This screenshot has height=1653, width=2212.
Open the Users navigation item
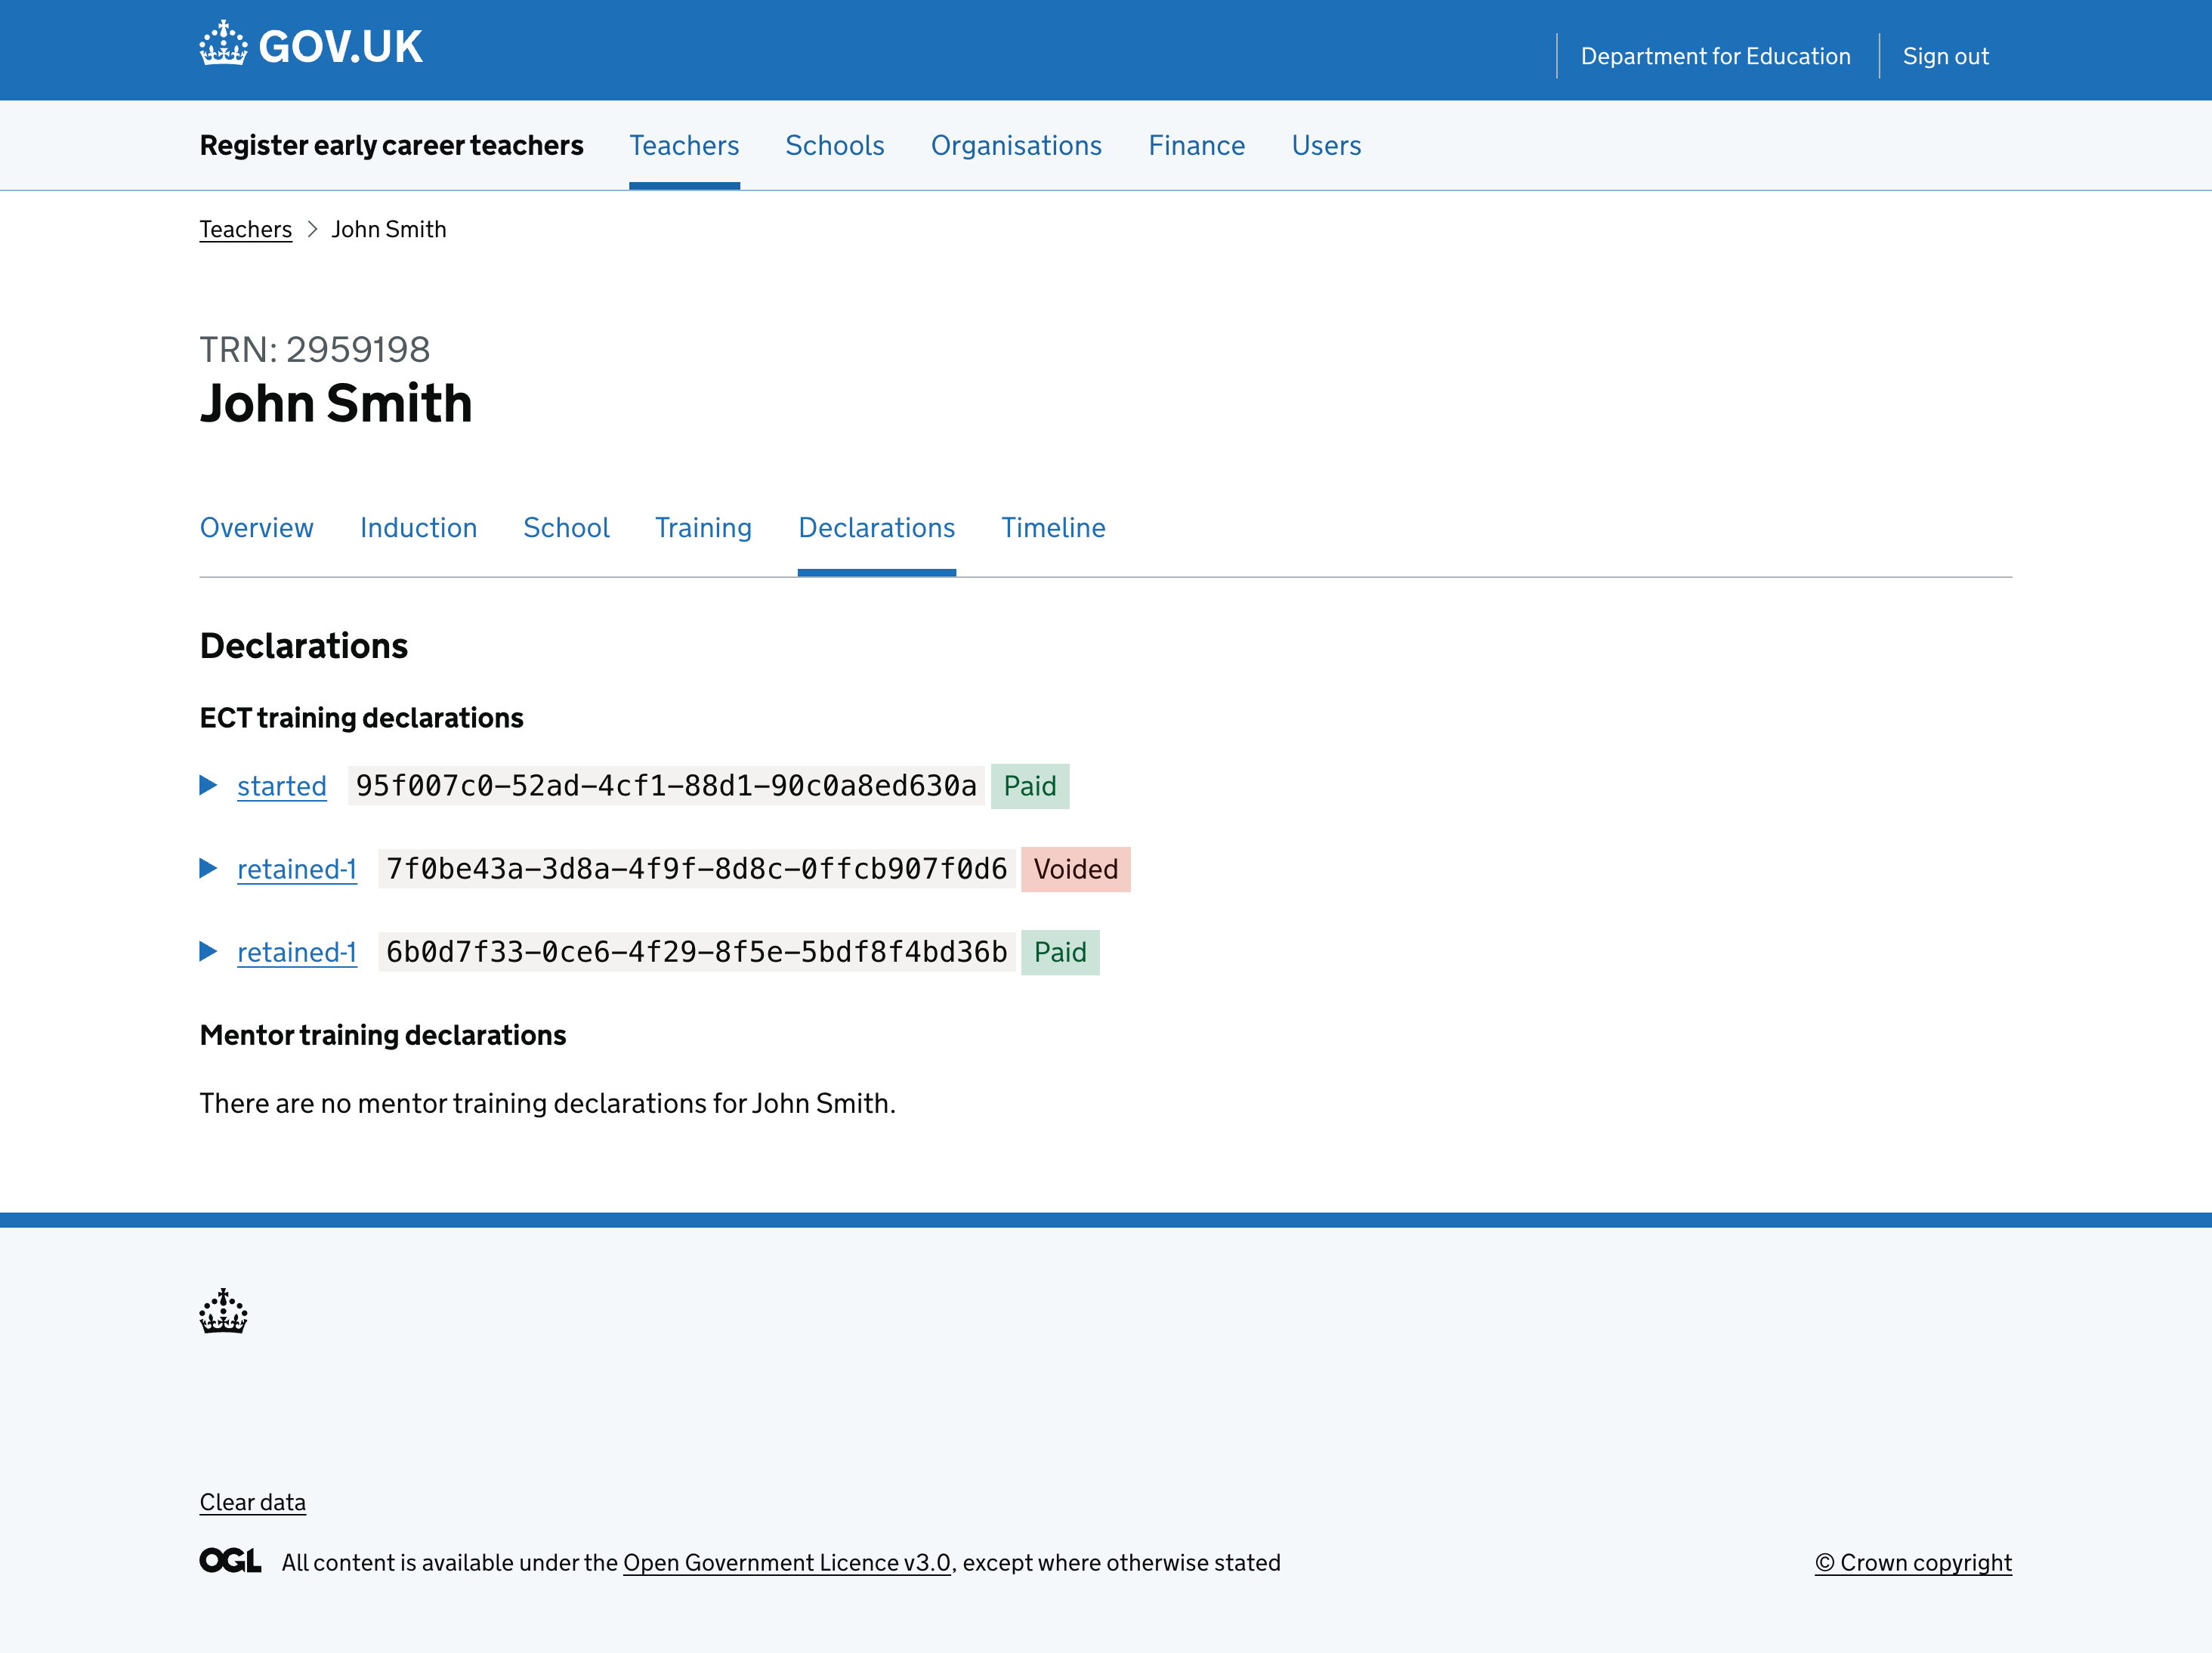pos(1326,146)
